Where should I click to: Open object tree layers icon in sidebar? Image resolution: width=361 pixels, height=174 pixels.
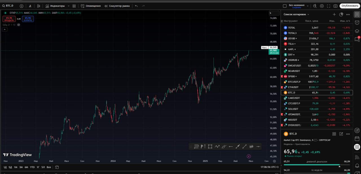point(357,31)
